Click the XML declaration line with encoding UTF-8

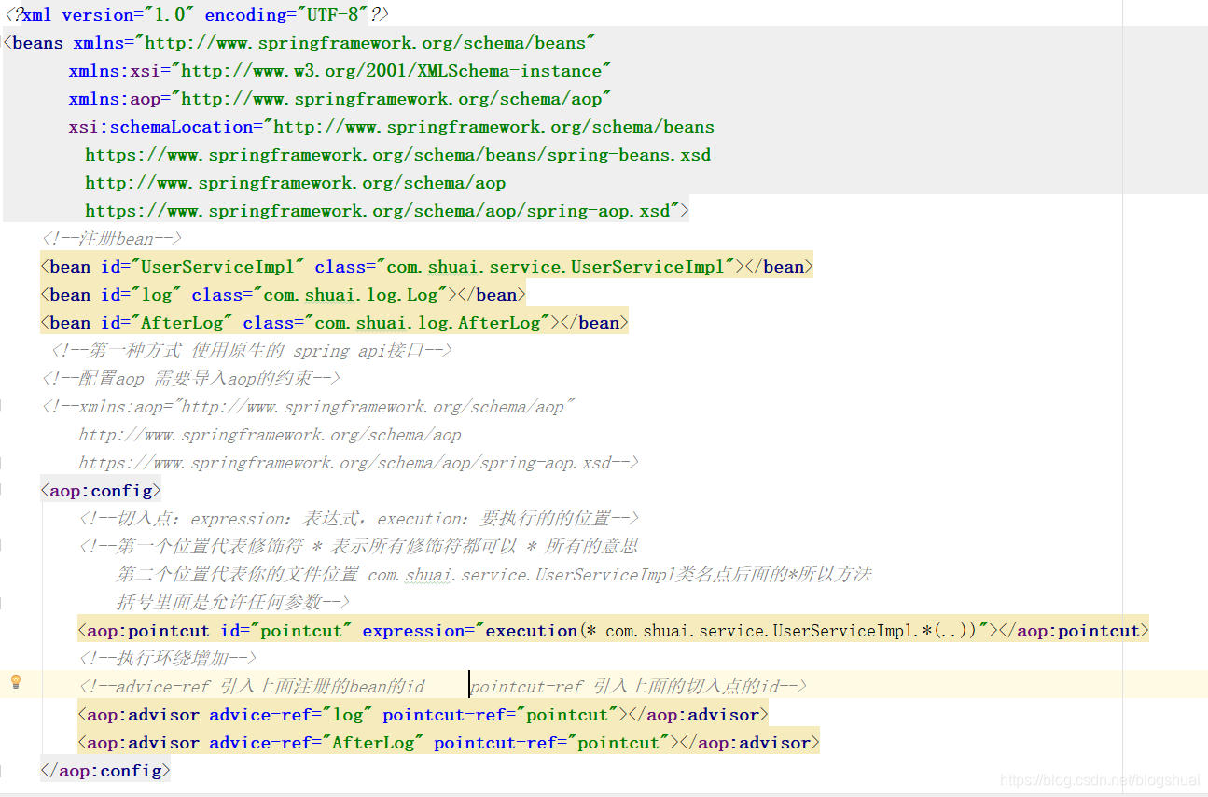point(197,15)
